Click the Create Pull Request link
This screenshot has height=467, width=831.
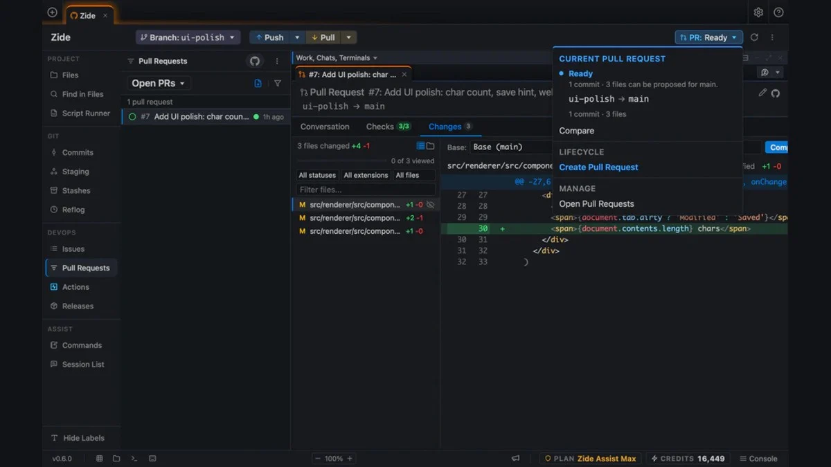[x=598, y=167]
